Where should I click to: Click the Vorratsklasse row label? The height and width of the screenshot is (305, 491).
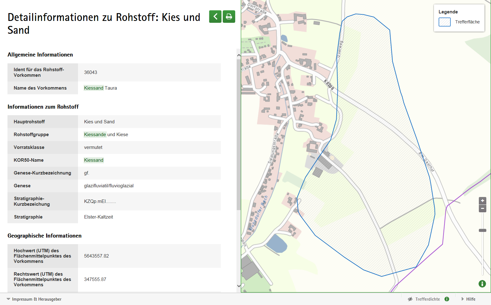pyautogui.click(x=29, y=147)
